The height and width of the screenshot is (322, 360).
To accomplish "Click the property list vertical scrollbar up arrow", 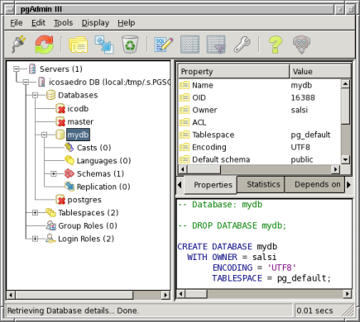I will (345, 83).
